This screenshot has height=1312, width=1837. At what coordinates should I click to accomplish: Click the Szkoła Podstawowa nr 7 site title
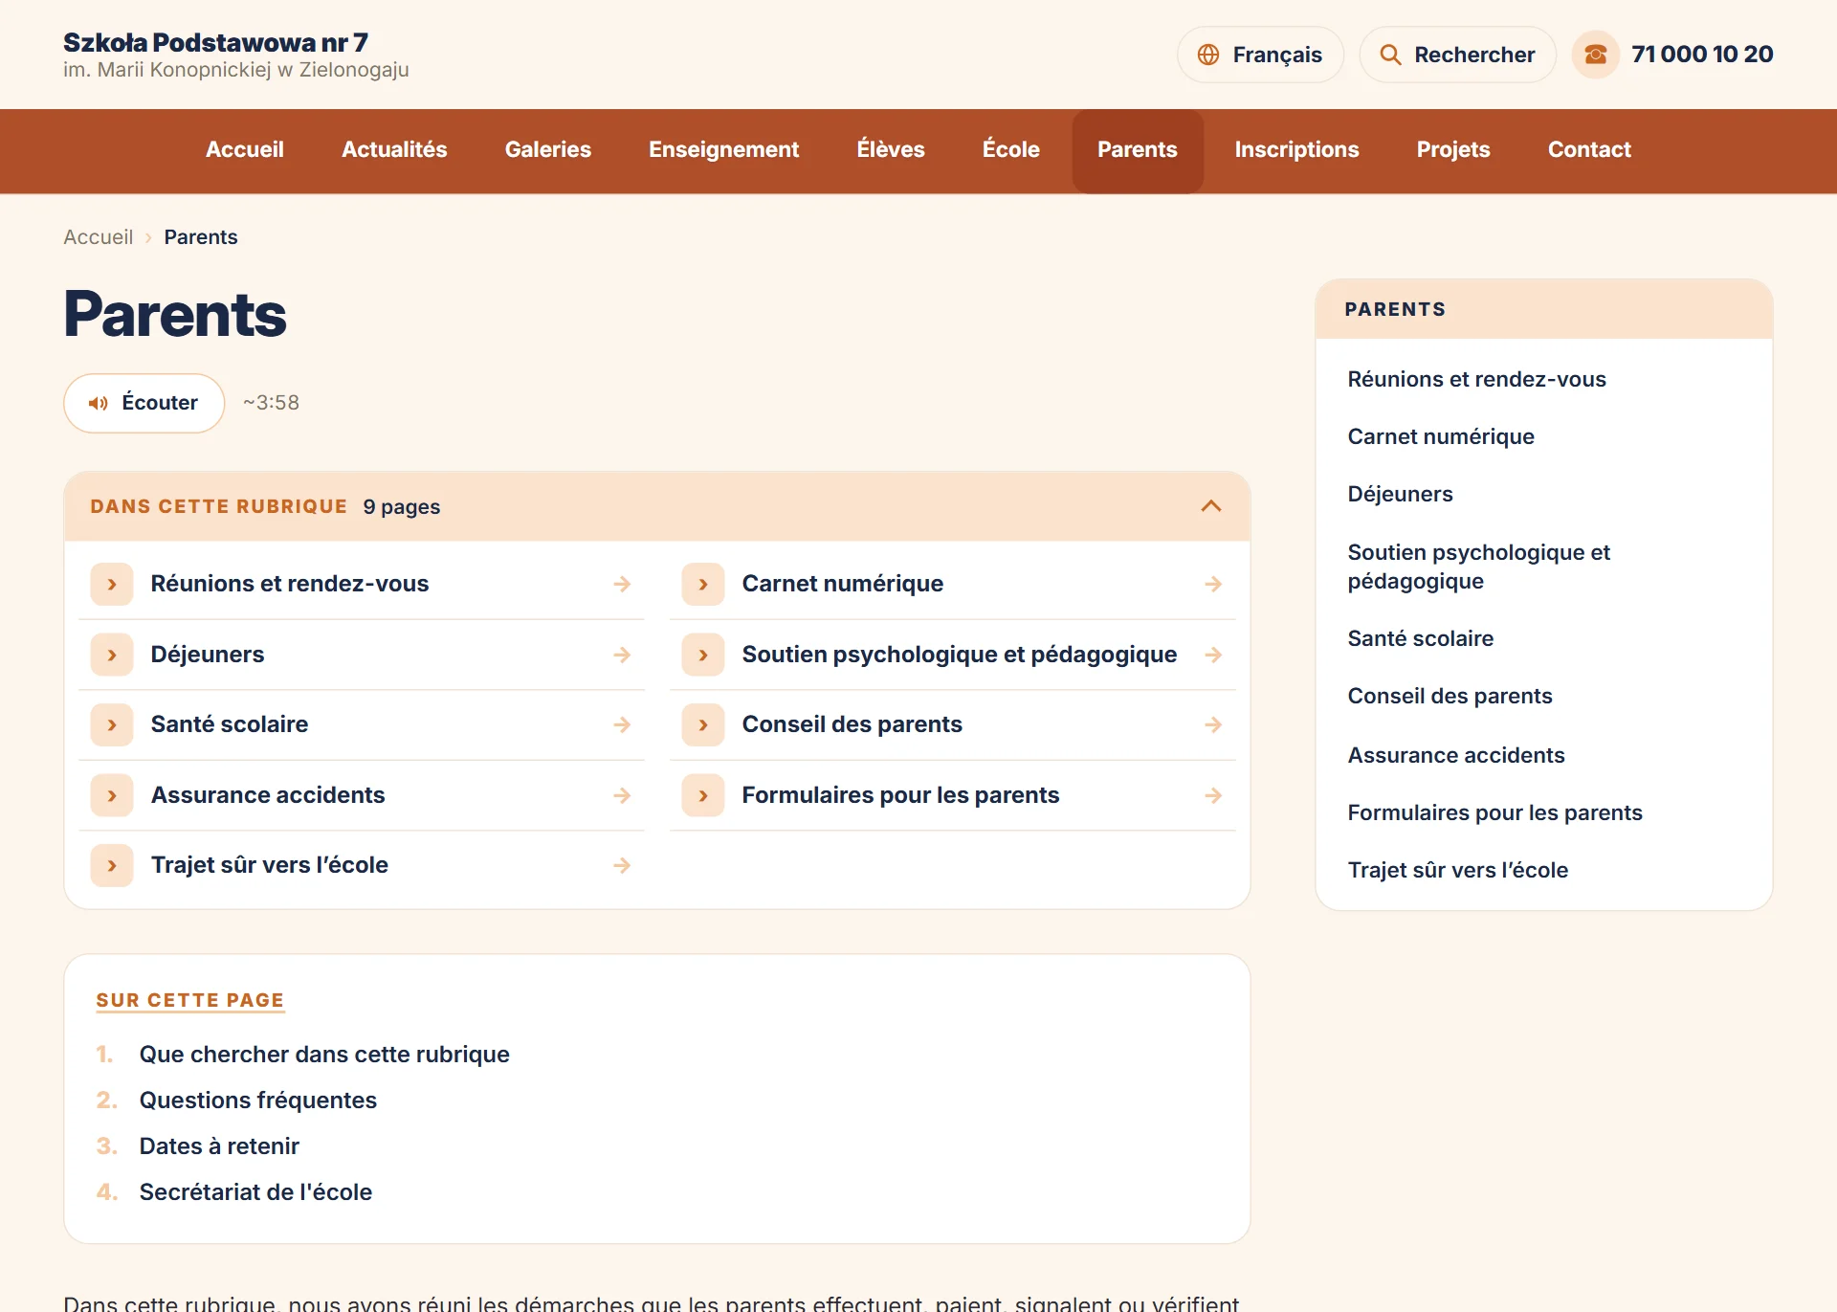pyautogui.click(x=216, y=43)
